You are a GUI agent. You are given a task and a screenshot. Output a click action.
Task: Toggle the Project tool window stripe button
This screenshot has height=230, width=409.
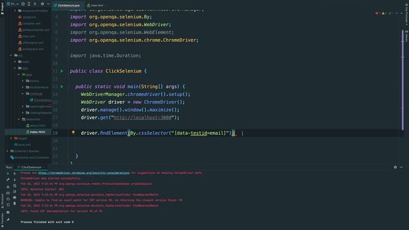(x=3, y=8)
